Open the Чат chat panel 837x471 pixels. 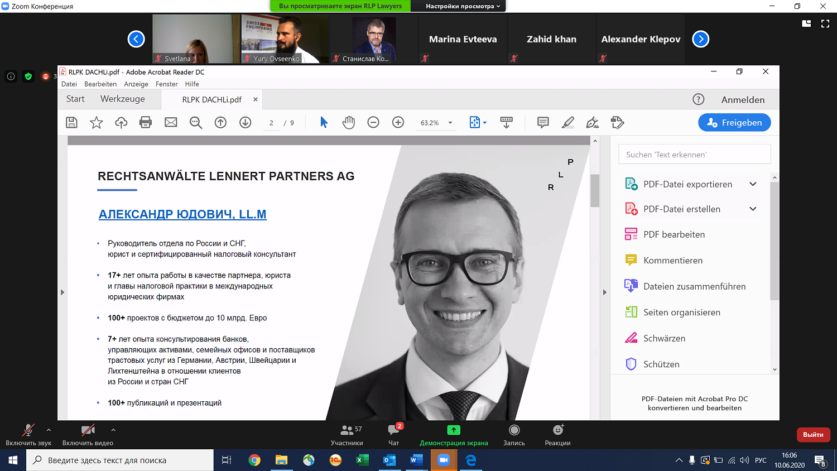coord(394,435)
